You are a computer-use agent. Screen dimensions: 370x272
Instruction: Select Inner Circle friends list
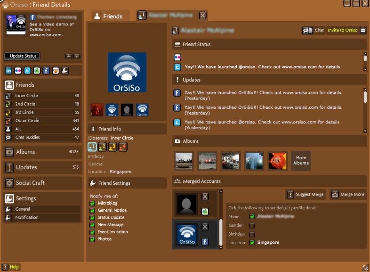(x=42, y=96)
